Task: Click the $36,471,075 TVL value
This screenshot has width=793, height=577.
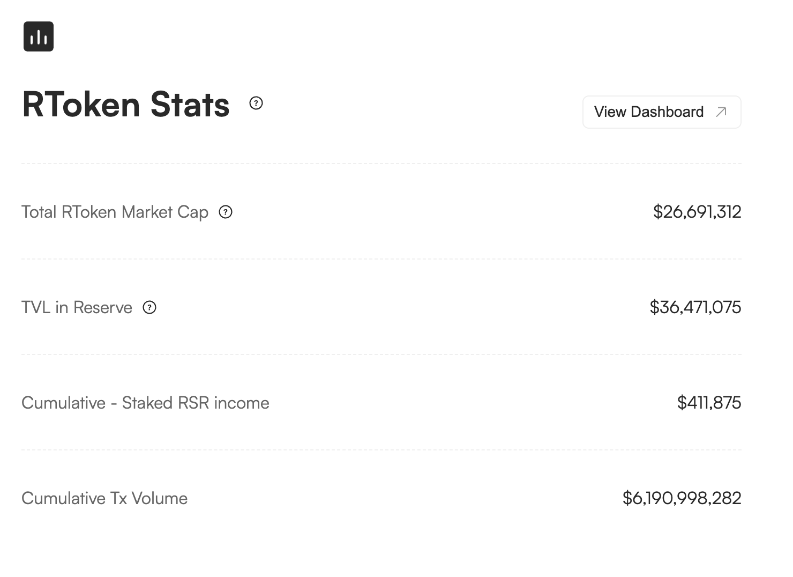Action: [695, 308]
